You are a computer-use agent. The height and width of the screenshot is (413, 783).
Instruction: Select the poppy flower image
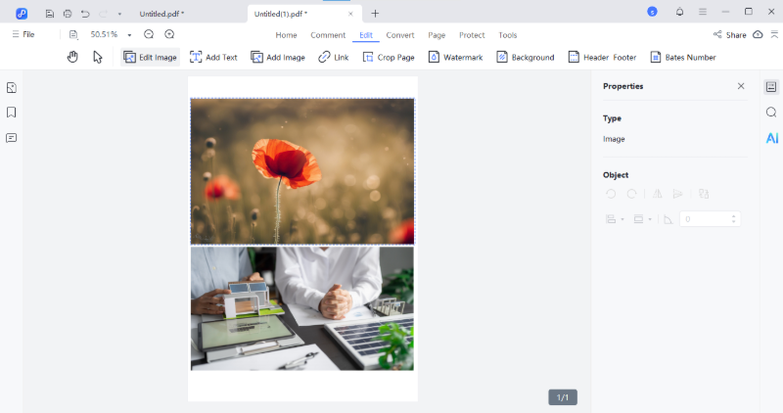[301, 170]
